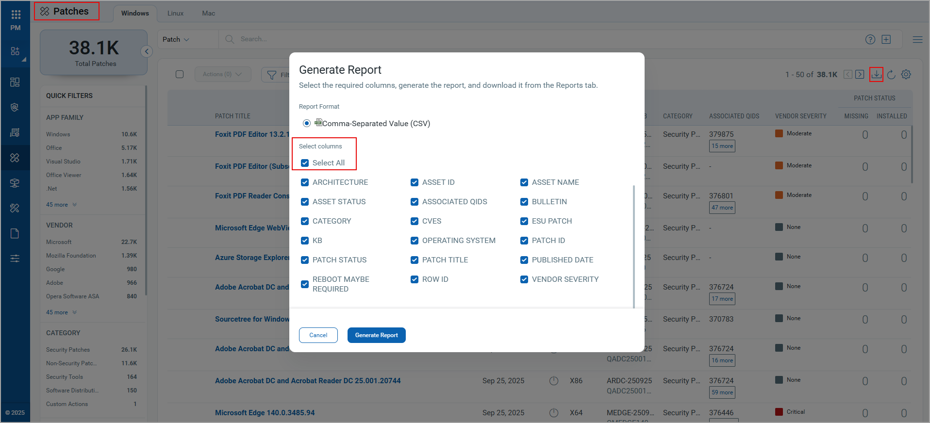Click the Generate Report button
Viewport: 930px width, 423px height.
(x=376, y=335)
